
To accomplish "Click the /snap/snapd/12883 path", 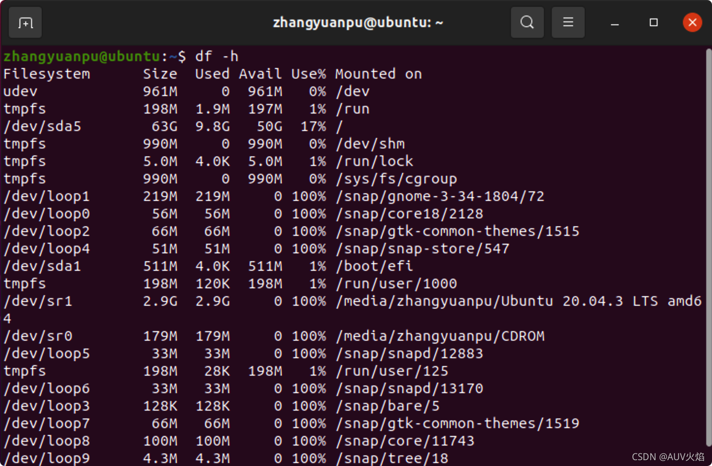I will pyautogui.click(x=409, y=353).
